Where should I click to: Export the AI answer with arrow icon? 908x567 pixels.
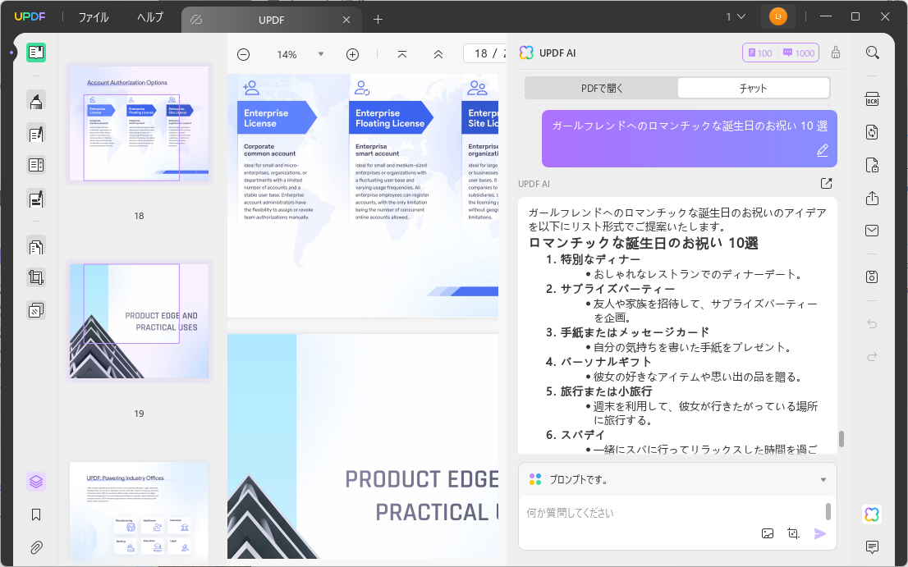827,184
